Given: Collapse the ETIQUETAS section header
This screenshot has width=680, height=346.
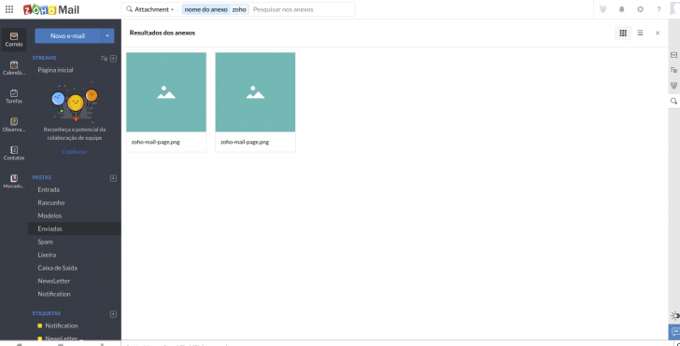Looking at the screenshot, I should pyautogui.click(x=47, y=313).
